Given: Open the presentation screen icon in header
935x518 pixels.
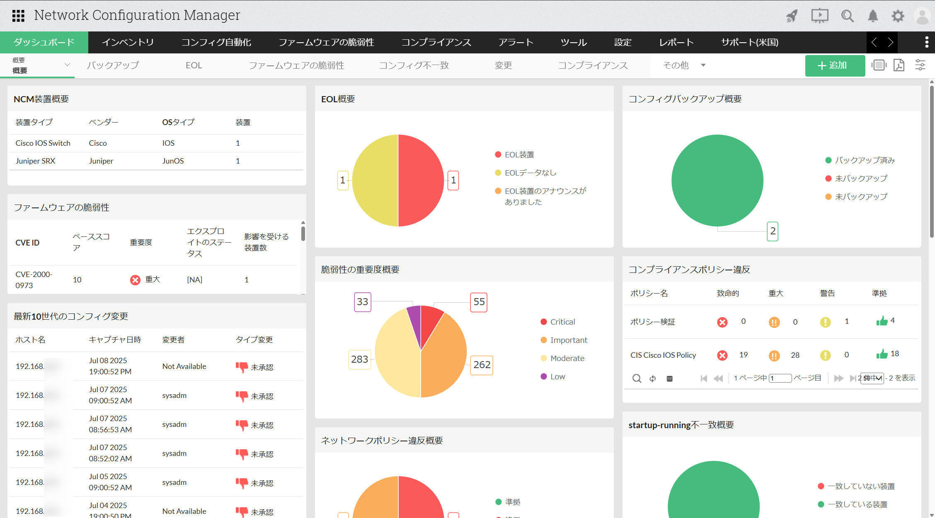Looking at the screenshot, I should pyautogui.click(x=819, y=16).
